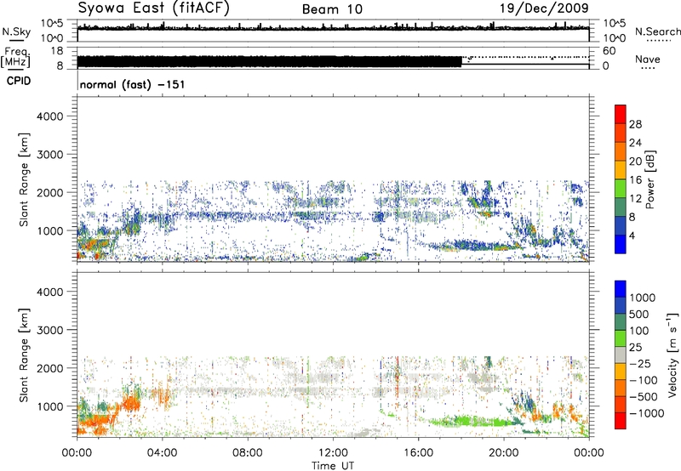Click the '04:00' time axis label

[163, 453]
